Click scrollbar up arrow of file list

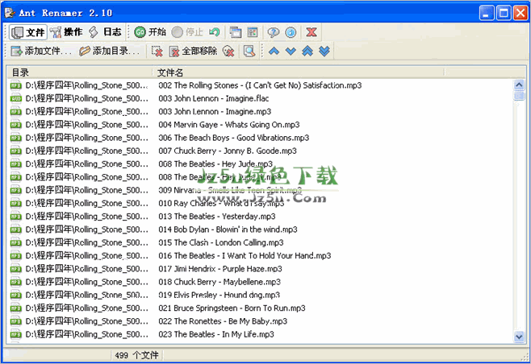[519, 85]
